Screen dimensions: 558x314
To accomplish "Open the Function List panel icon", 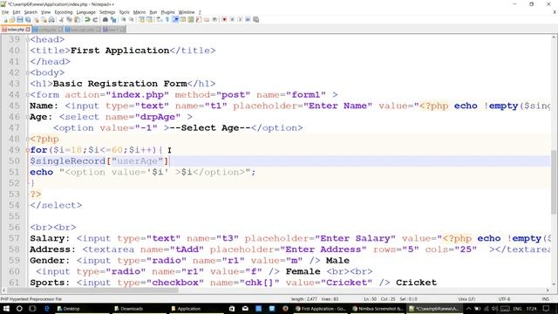I will point(199,19).
